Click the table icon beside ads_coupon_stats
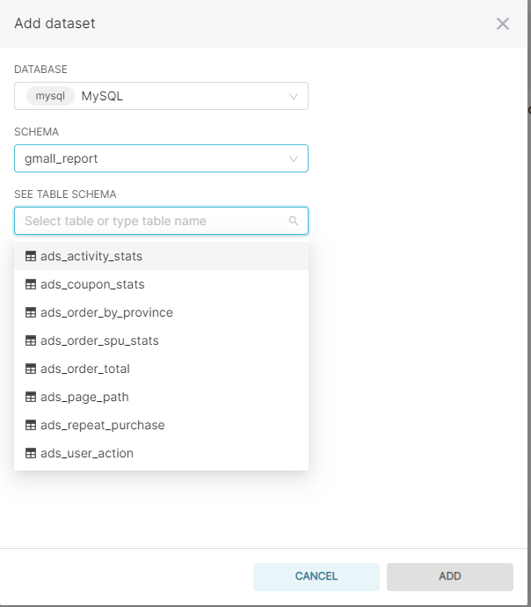The width and height of the screenshot is (531, 607). (x=31, y=284)
